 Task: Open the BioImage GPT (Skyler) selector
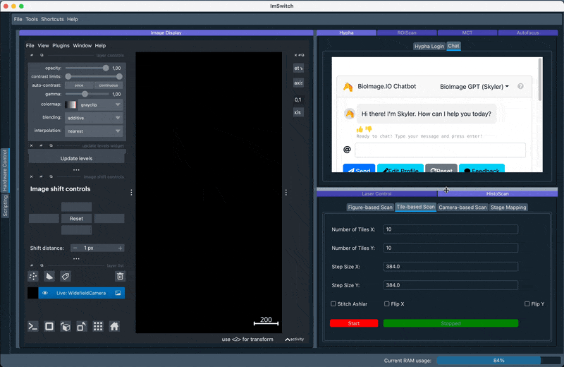(474, 87)
